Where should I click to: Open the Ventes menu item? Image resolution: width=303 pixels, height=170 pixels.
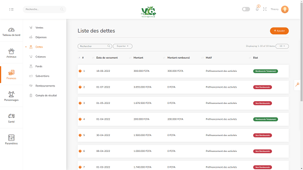click(39, 28)
